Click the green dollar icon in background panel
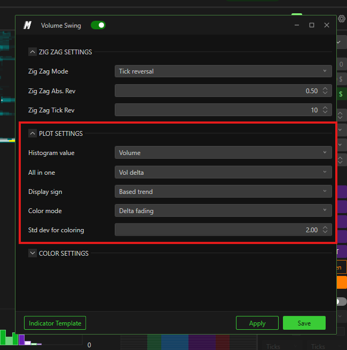 (x=341, y=94)
